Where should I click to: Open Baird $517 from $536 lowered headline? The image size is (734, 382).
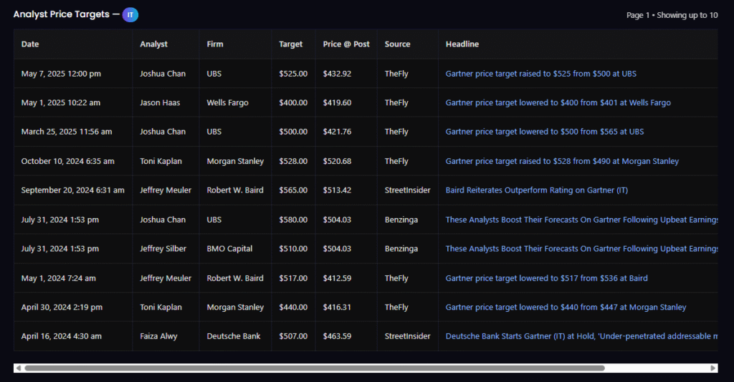[546, 278]
